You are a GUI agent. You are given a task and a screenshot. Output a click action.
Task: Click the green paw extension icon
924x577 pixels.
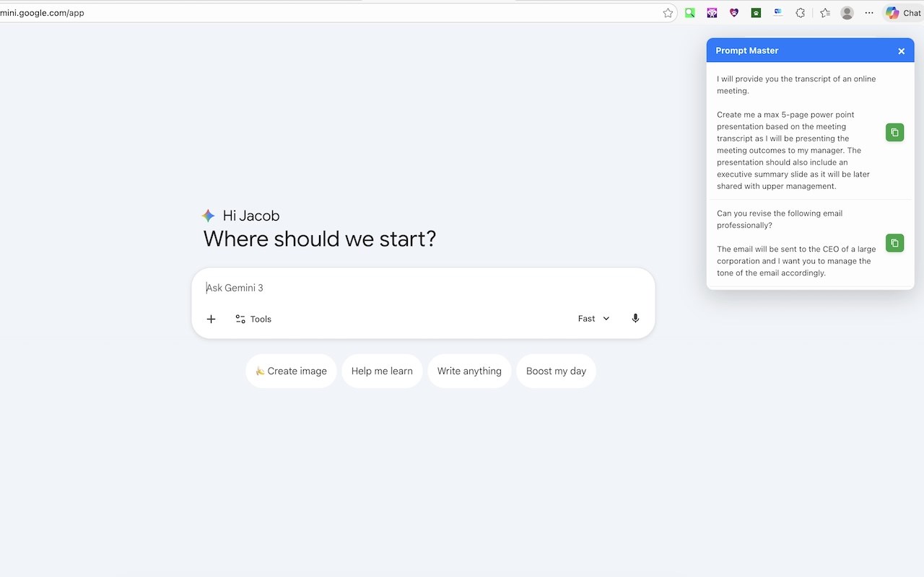point(756,13)
